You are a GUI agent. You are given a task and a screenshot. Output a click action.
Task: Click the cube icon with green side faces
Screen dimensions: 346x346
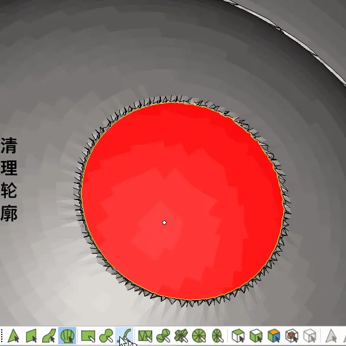256,336
